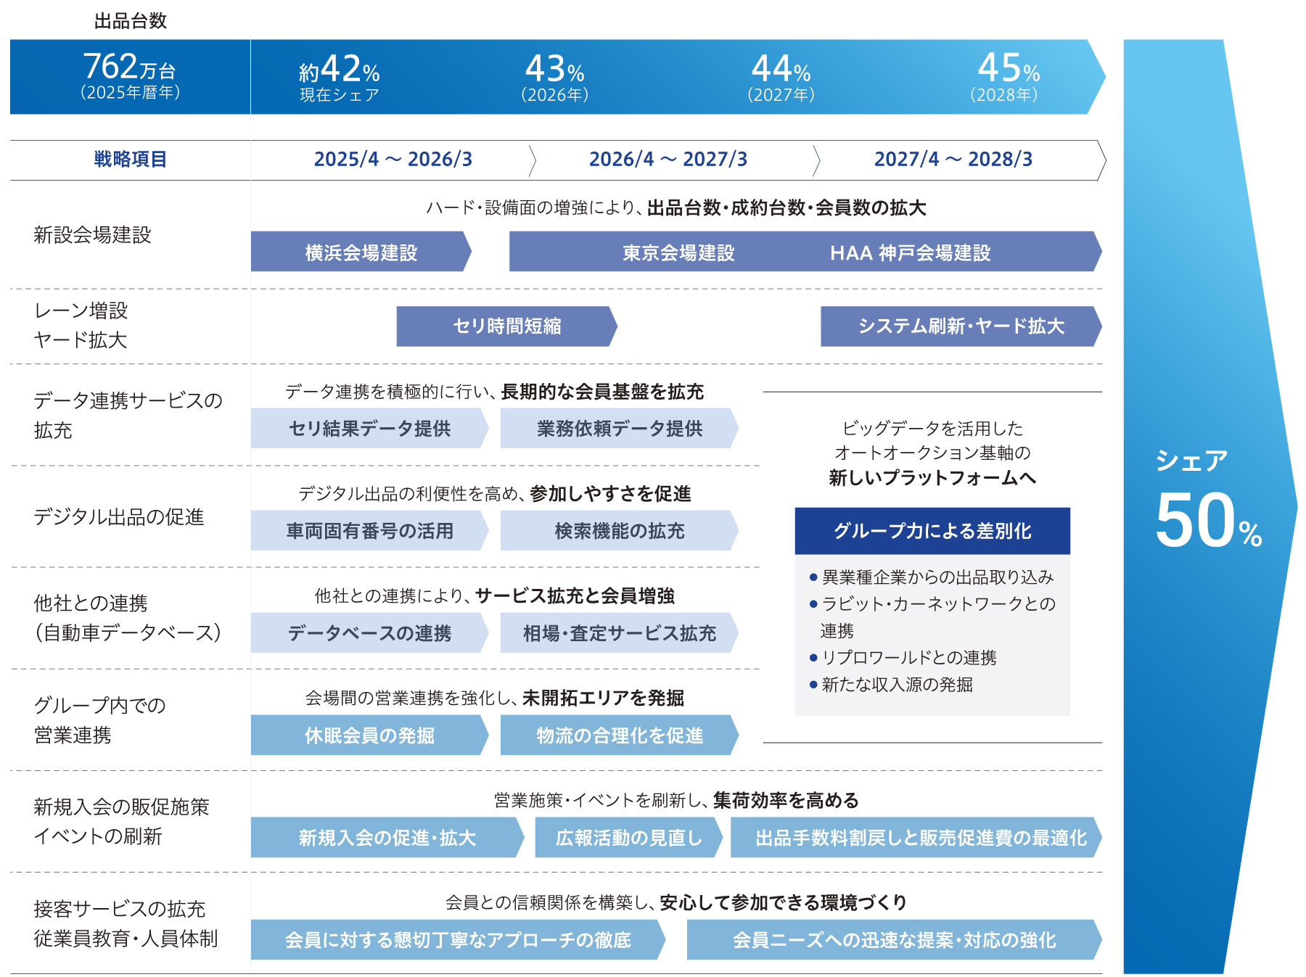
Task: Select the 2025/4 ～ 2026/3 period tab
Action: click(x=393, y=160)
